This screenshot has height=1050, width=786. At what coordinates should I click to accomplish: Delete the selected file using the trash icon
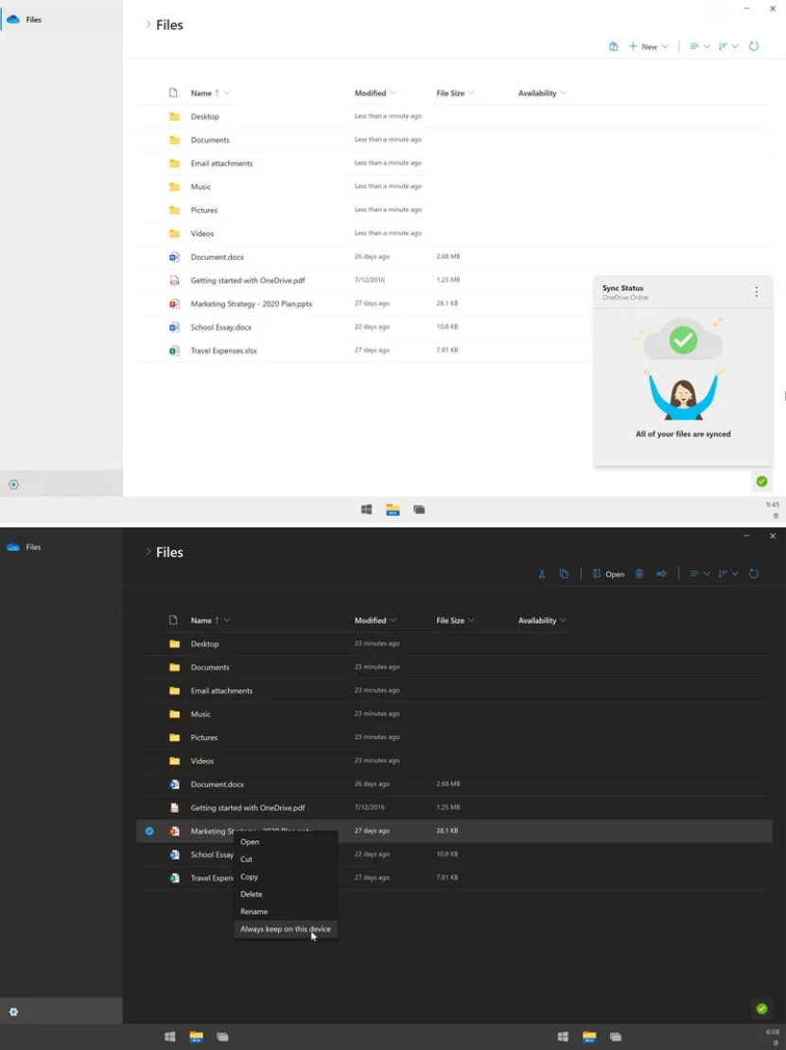639,574
